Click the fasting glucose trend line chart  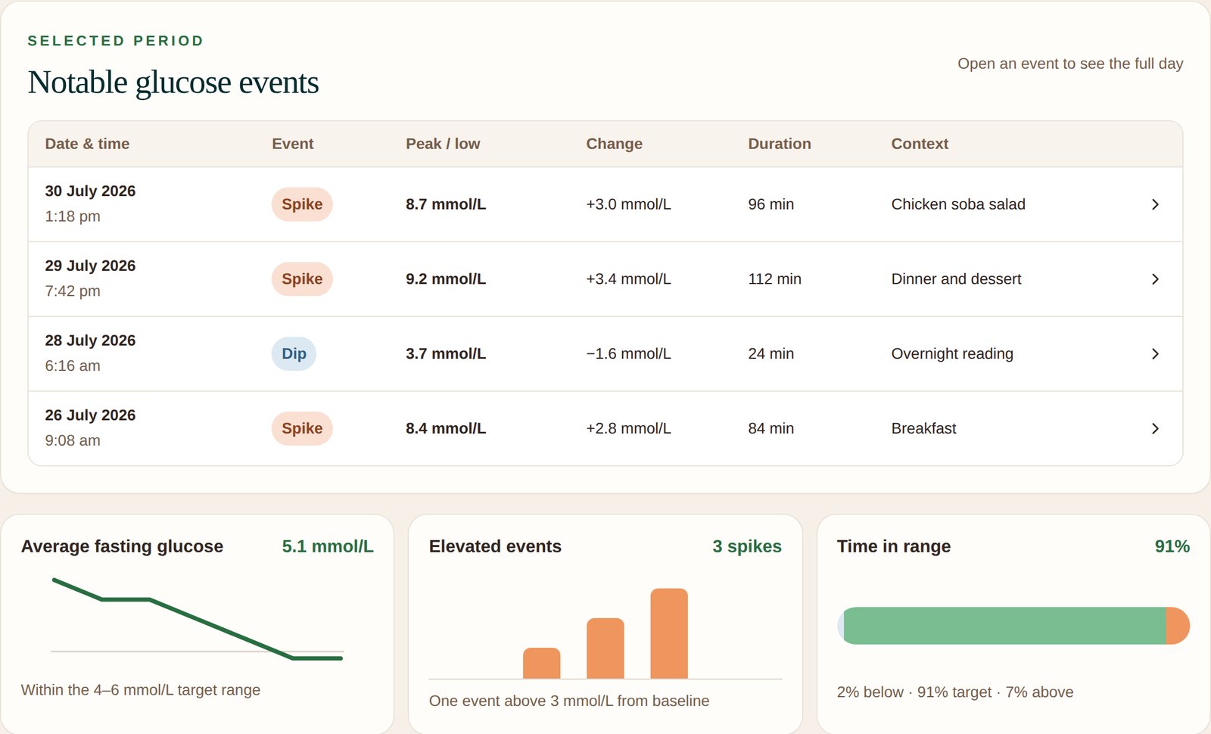(x=198, y=619)
